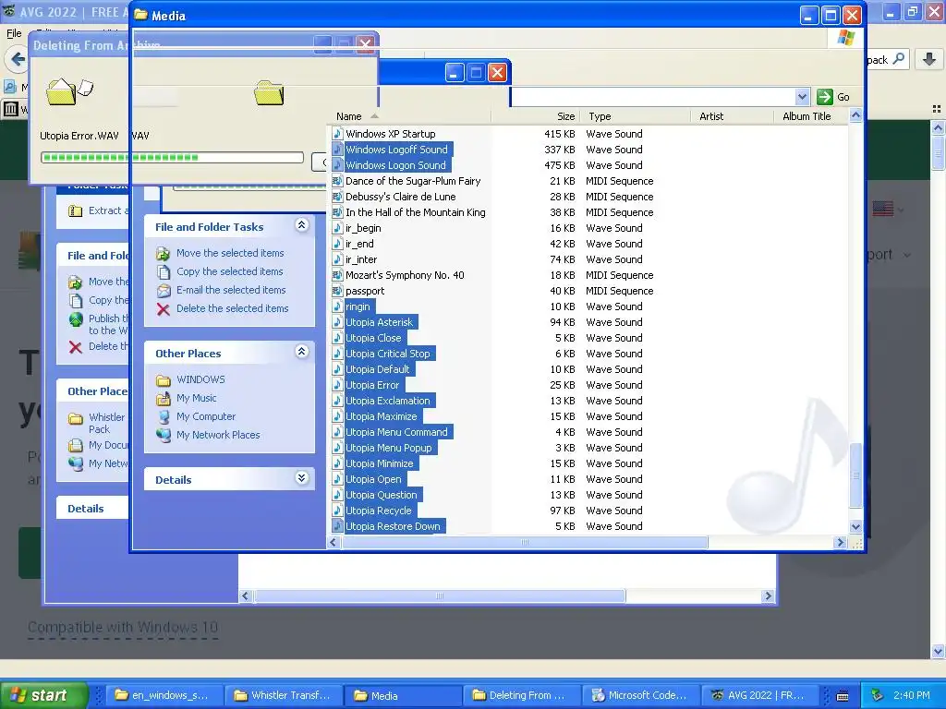Click the scroll down arrow in Media file list
This screenshot has width=946, height=709.
click(x=855, y=526)
